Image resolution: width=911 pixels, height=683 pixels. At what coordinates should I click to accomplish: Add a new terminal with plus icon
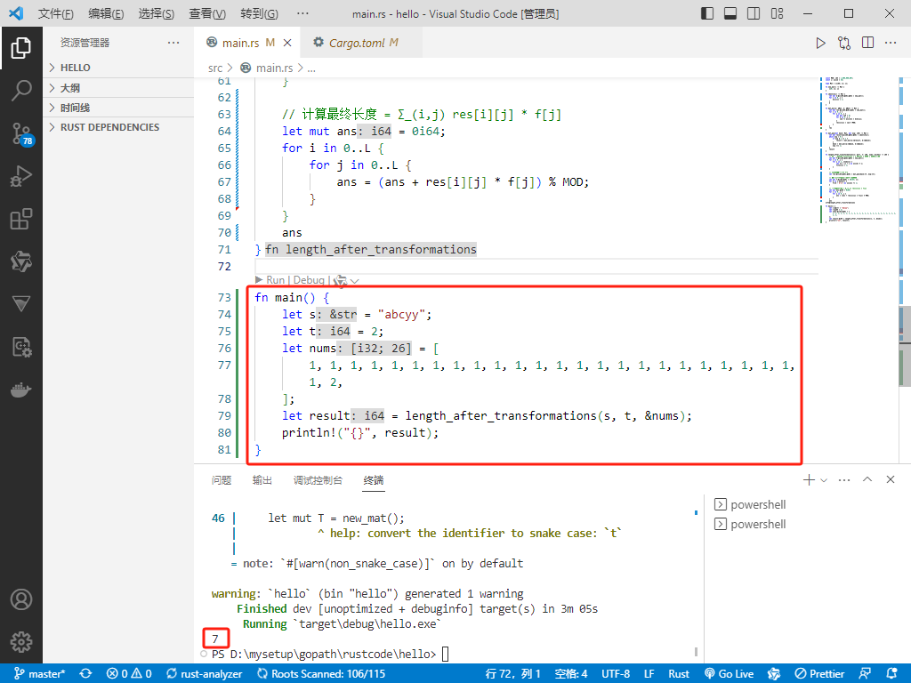coord(809,479)
